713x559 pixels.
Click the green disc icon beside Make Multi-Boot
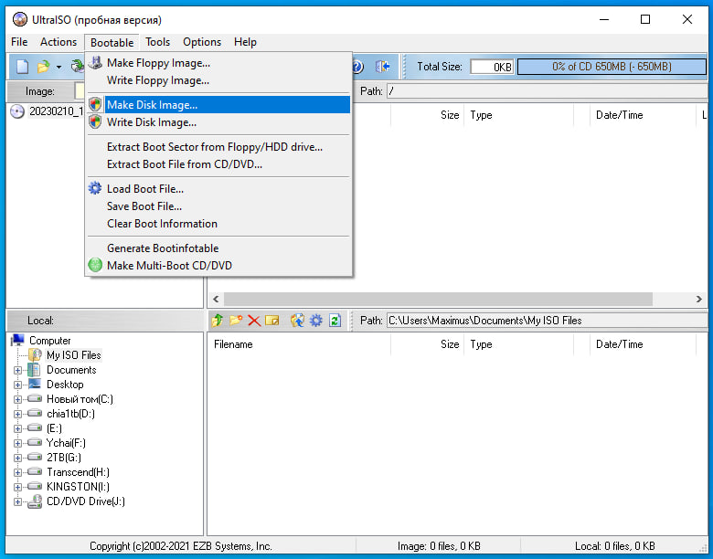point(95,265)
